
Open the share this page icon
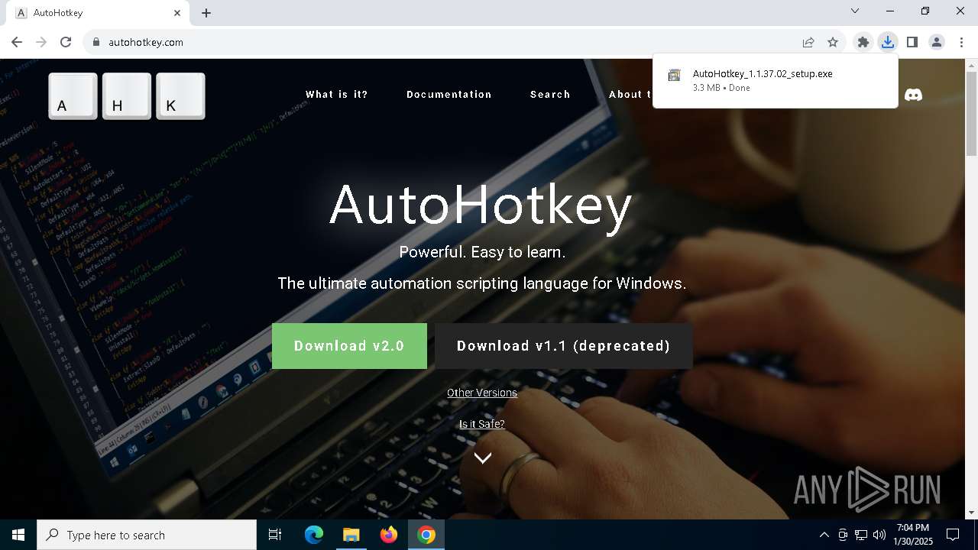(808, 42)
